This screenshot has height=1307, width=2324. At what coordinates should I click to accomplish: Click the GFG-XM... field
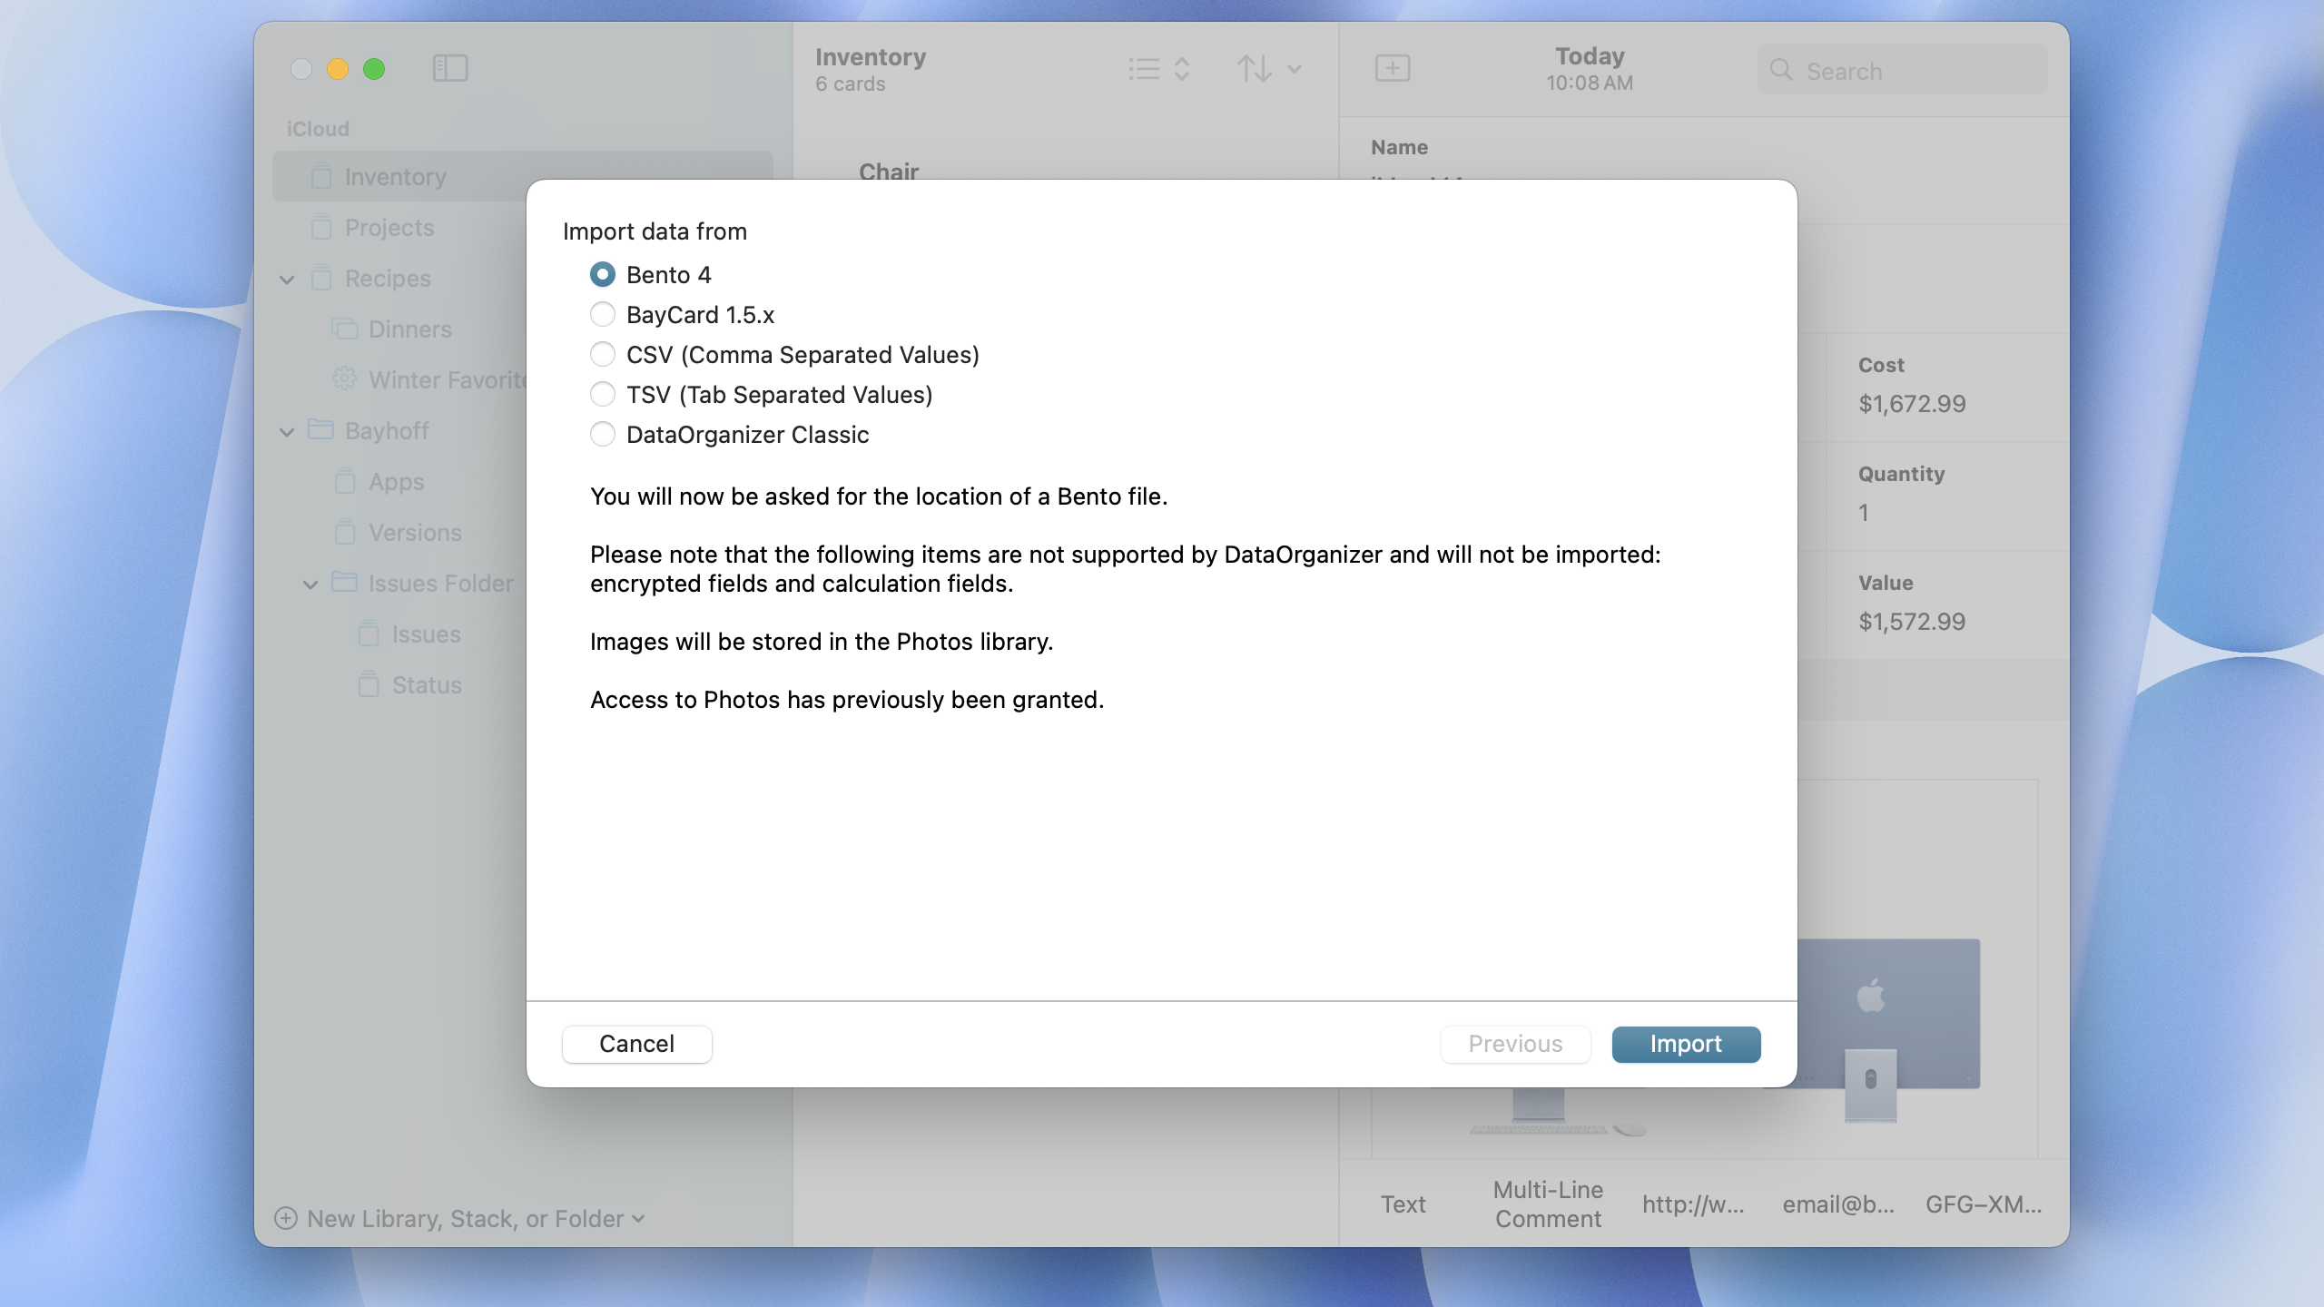(1984, 1204)
